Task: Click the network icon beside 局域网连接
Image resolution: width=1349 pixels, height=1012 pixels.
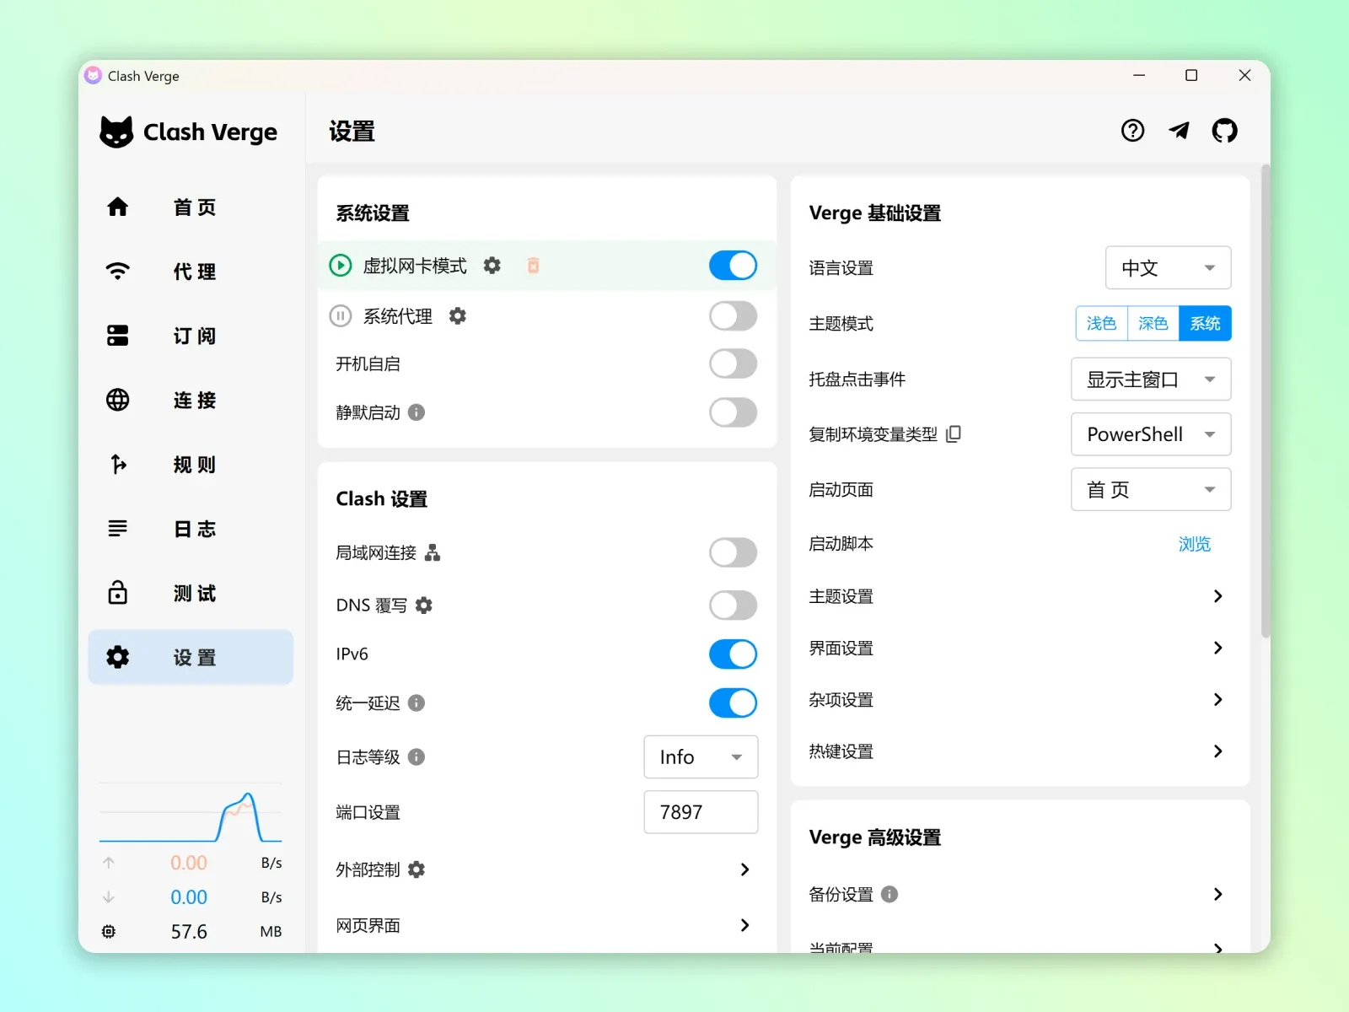Action: coord(433,552)
